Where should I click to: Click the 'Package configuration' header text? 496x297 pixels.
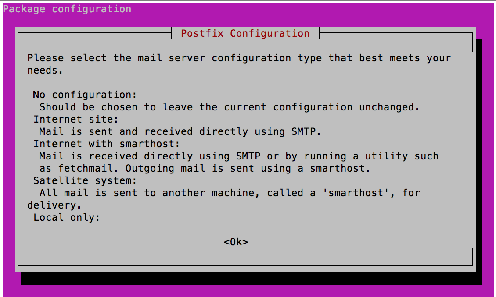click(67, 9)
